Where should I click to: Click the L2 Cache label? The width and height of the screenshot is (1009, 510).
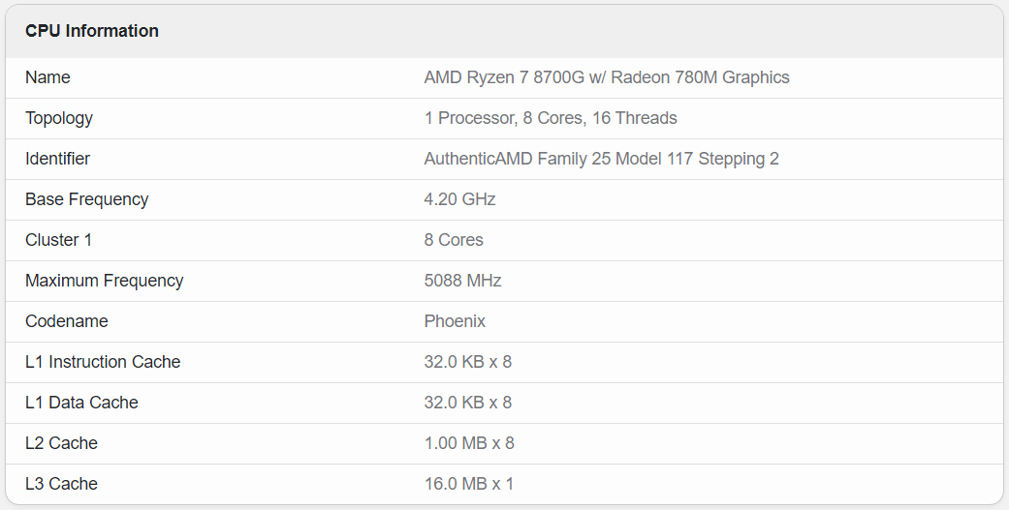pos(61,443)
